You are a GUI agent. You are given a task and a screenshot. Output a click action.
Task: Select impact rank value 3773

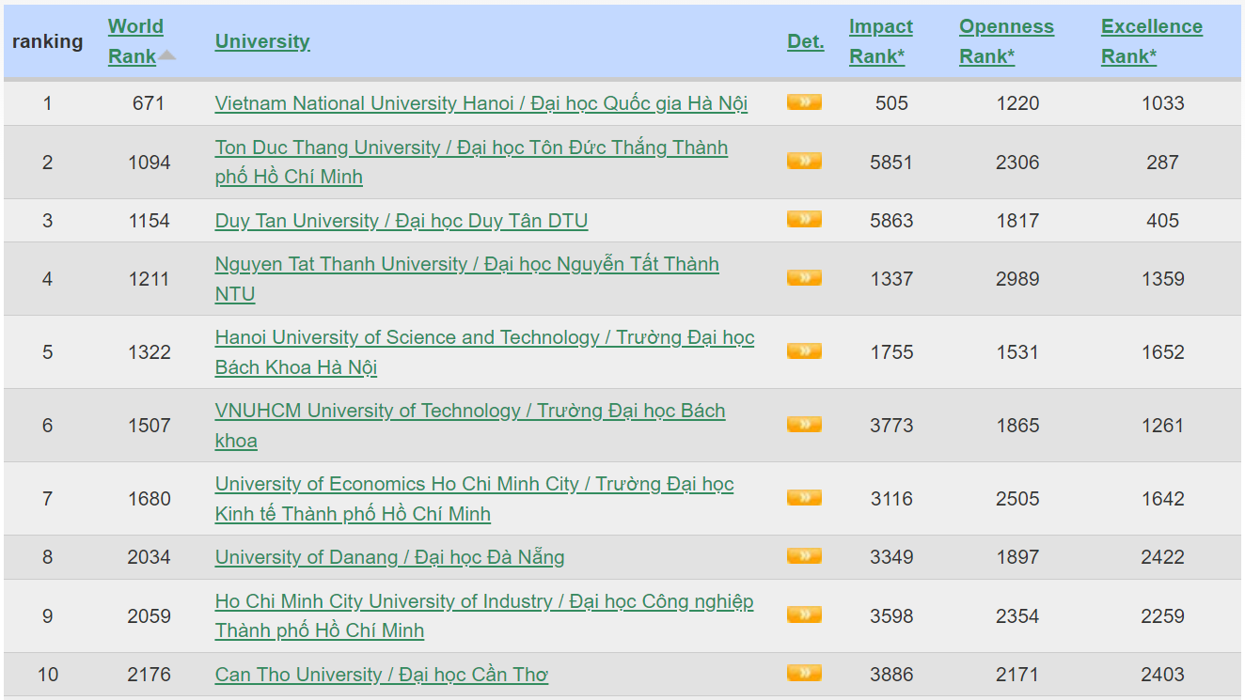pos(891,426)
